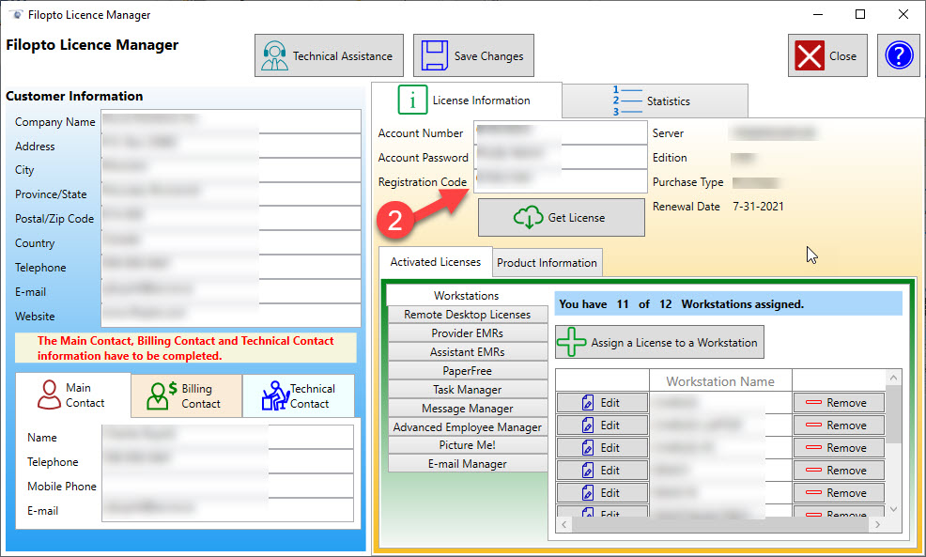The image size is (926, 557).
Task: Switch to the Statistics tab
Action: pyautogui.click(x=655, y=101)
